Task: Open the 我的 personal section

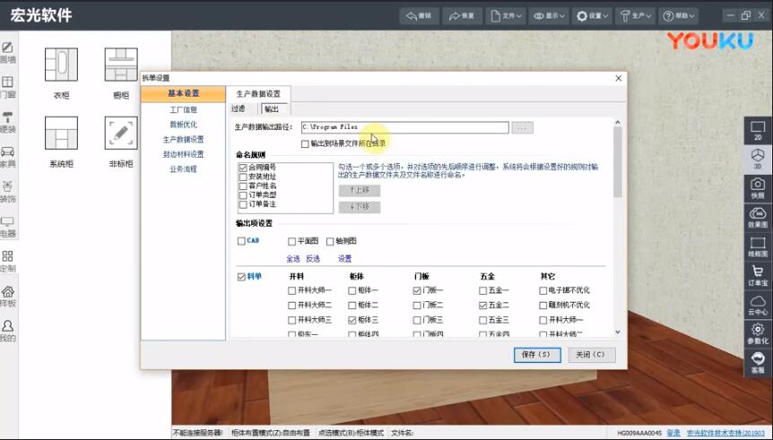Action: coord(7,331)
